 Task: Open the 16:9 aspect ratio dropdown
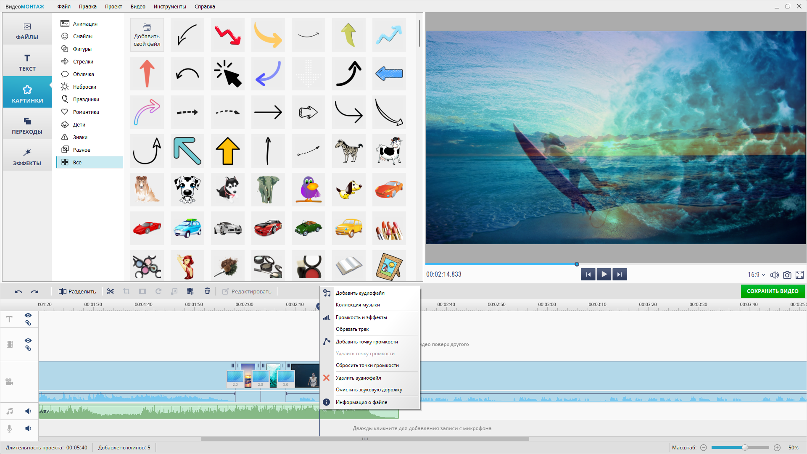[756, 275]
